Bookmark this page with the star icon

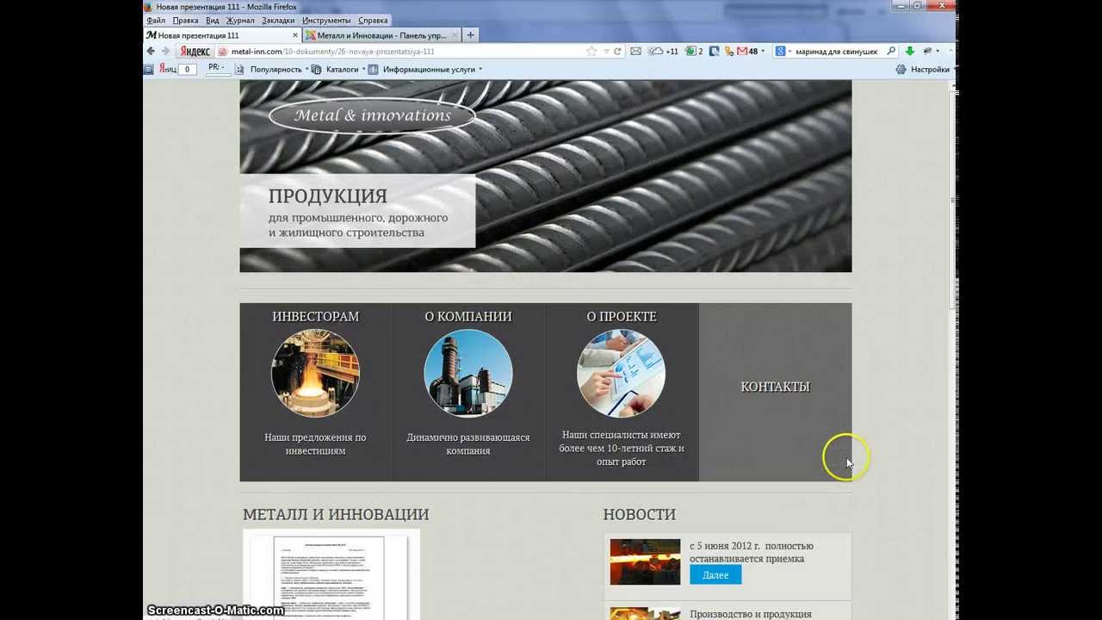click(x=591, y=52)
